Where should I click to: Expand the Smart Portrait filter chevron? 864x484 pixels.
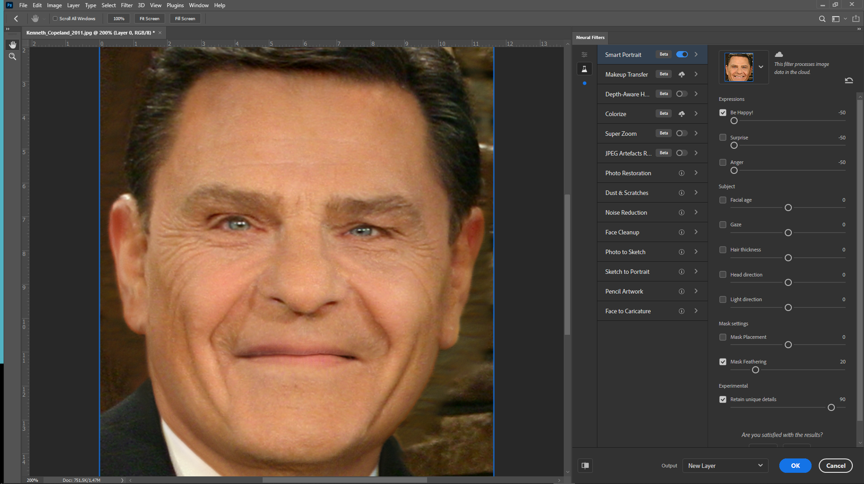click(x=696, y=54)
